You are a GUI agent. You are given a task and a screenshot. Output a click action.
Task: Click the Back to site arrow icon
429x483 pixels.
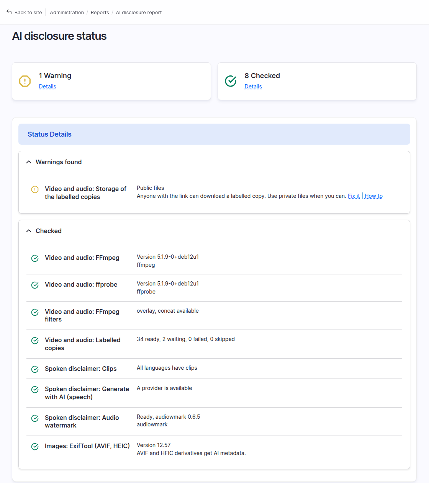point(9,12)
